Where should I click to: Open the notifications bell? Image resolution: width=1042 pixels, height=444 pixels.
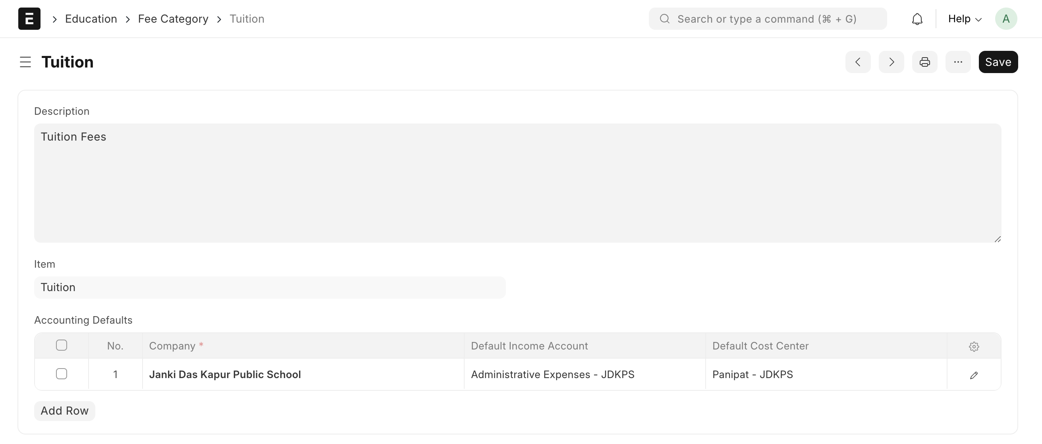[x=917, y=19]
